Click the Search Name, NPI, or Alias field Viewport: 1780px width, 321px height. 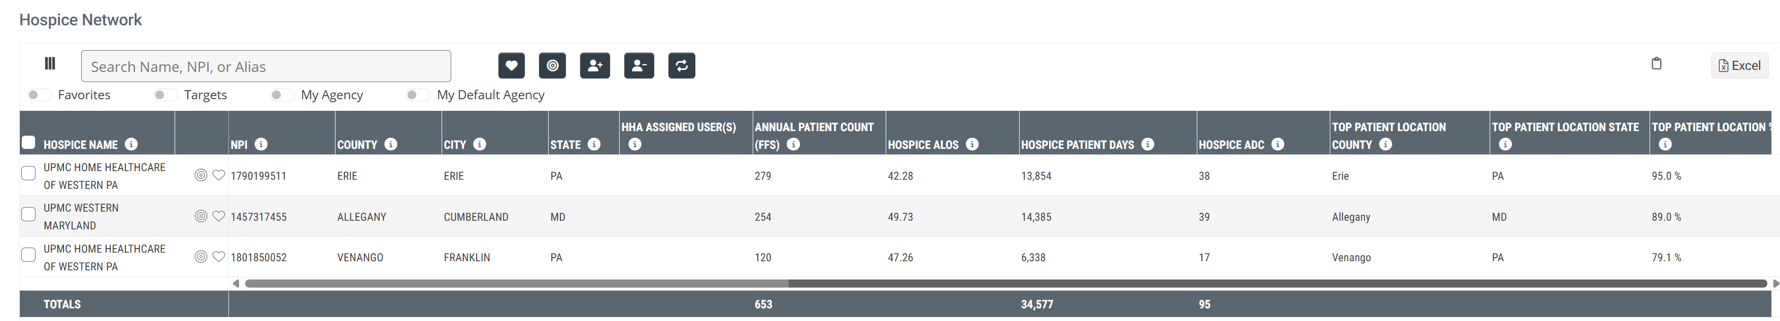265,66
